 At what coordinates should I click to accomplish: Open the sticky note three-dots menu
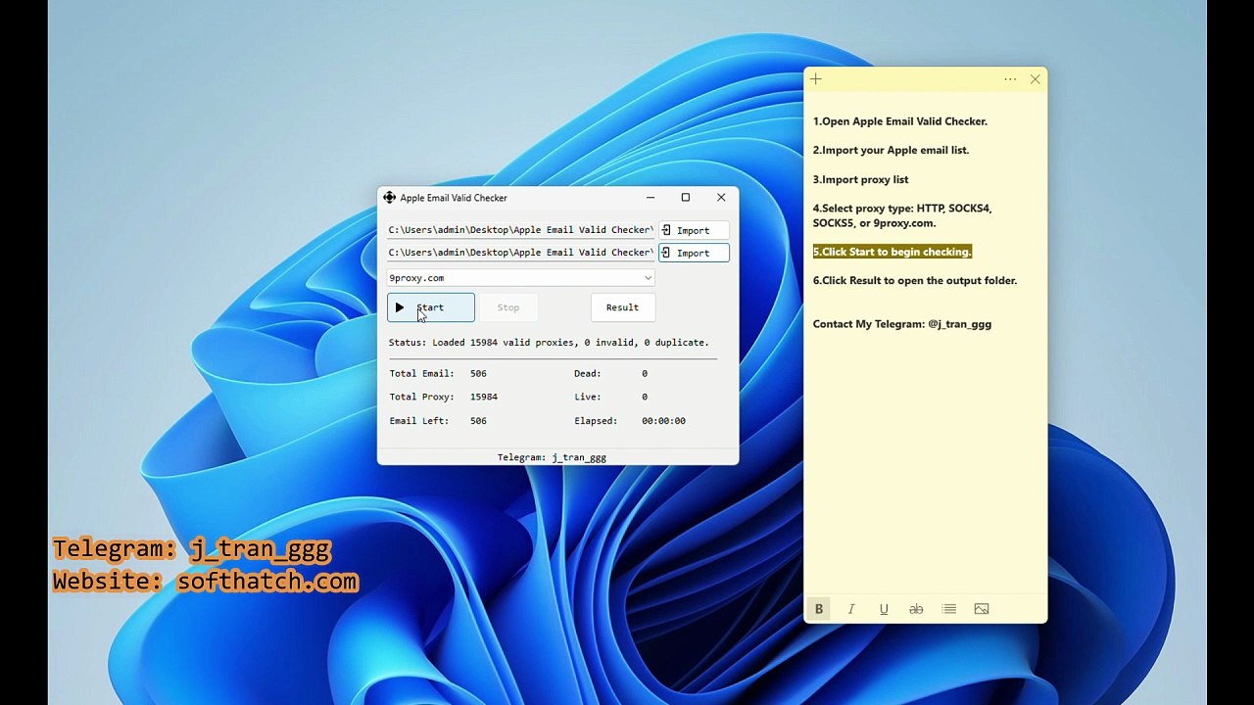[1010, 79]
